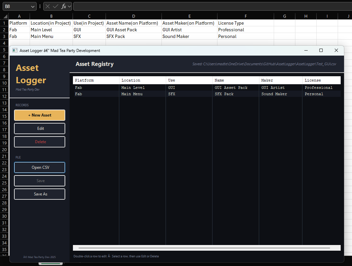Viewport: 352px width, 266px height.
Task: Click Excel cell 'Asset Maker(on Platform)'
Action: pyautogui.click(x=189, y=23)
